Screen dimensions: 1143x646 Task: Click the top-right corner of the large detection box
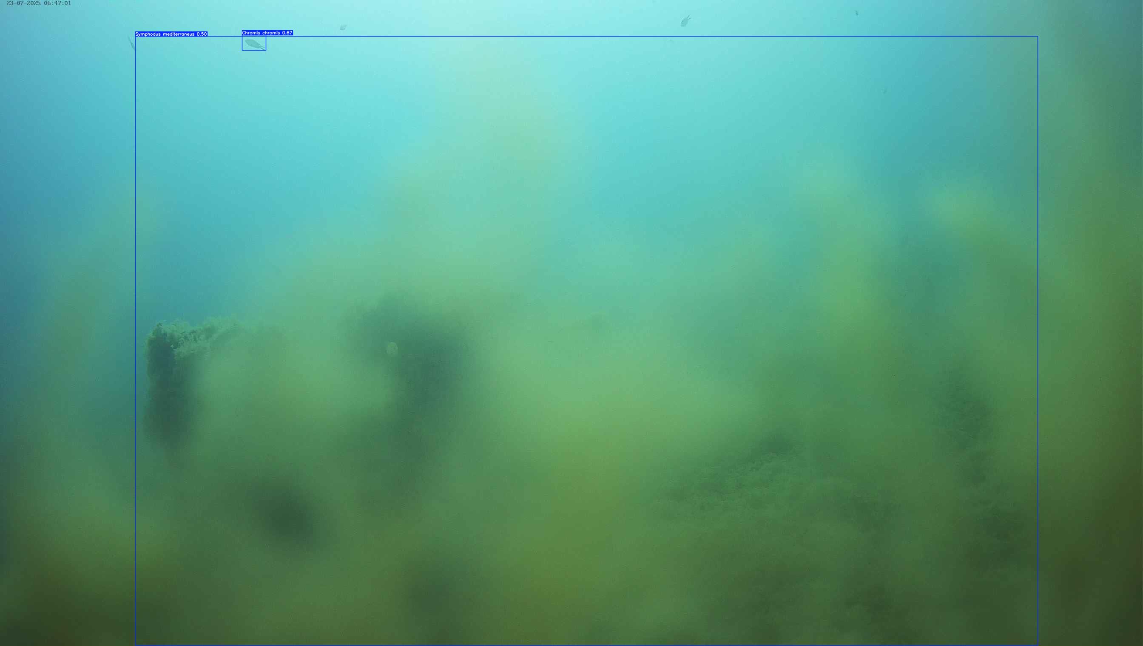(x=1038, y=37)
